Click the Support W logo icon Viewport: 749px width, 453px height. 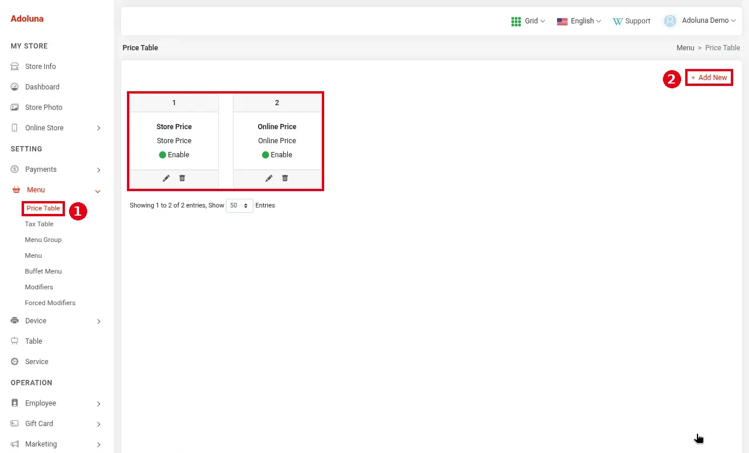point(617,21)
